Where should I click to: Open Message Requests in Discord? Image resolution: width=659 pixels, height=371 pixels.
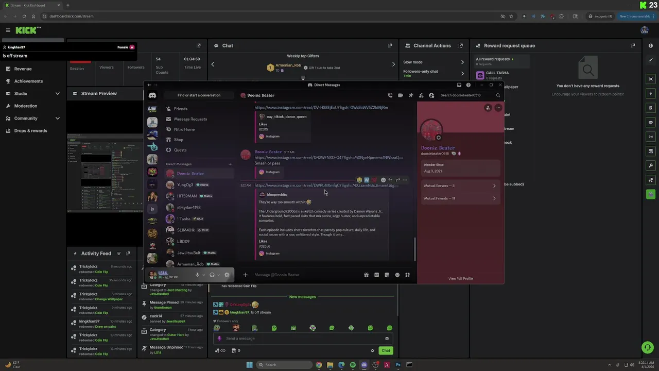[x=199, y=119]
